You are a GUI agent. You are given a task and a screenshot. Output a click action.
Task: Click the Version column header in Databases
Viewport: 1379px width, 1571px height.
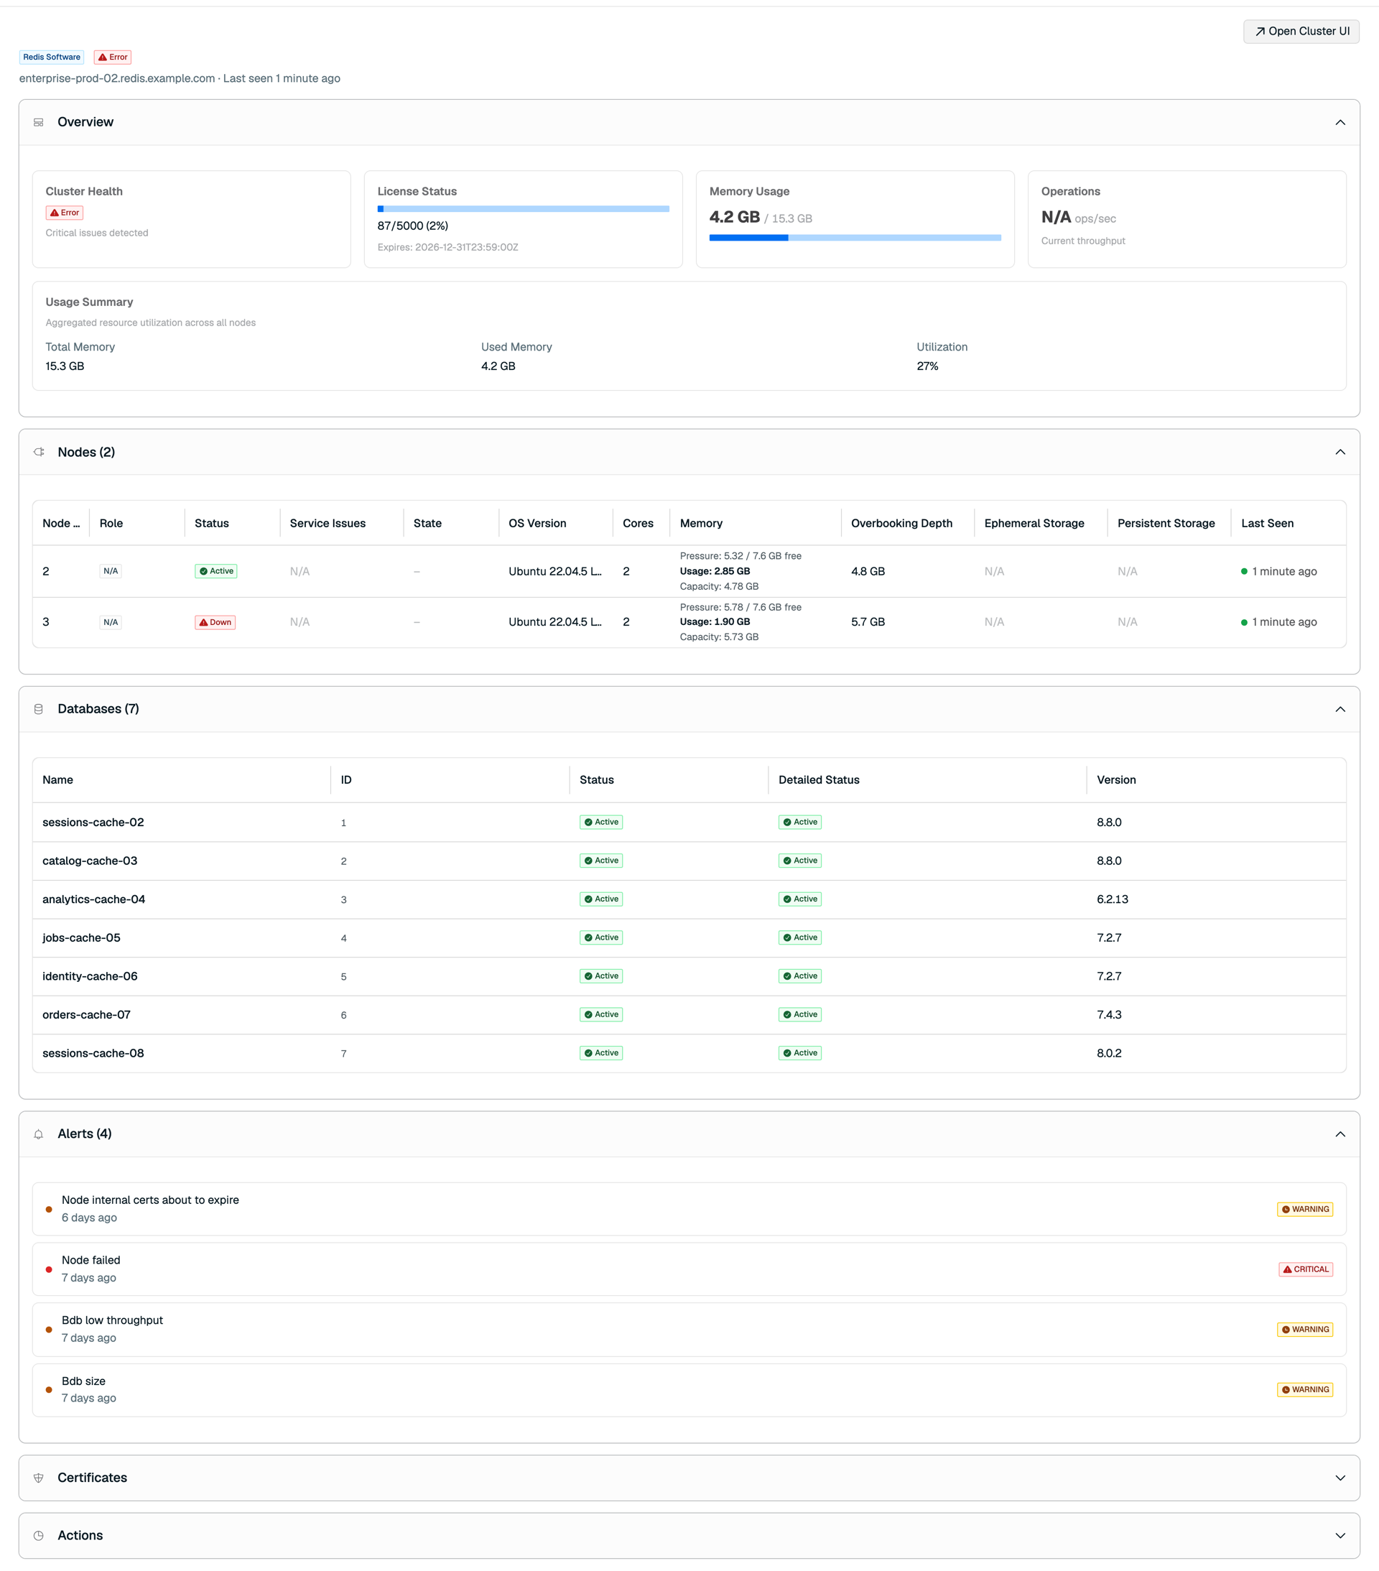(1116, 779)
